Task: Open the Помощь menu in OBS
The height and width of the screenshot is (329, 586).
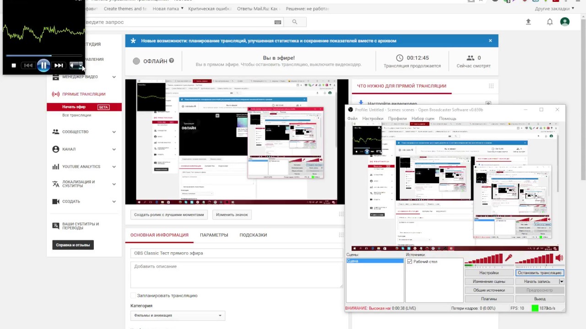Action: 448,118
